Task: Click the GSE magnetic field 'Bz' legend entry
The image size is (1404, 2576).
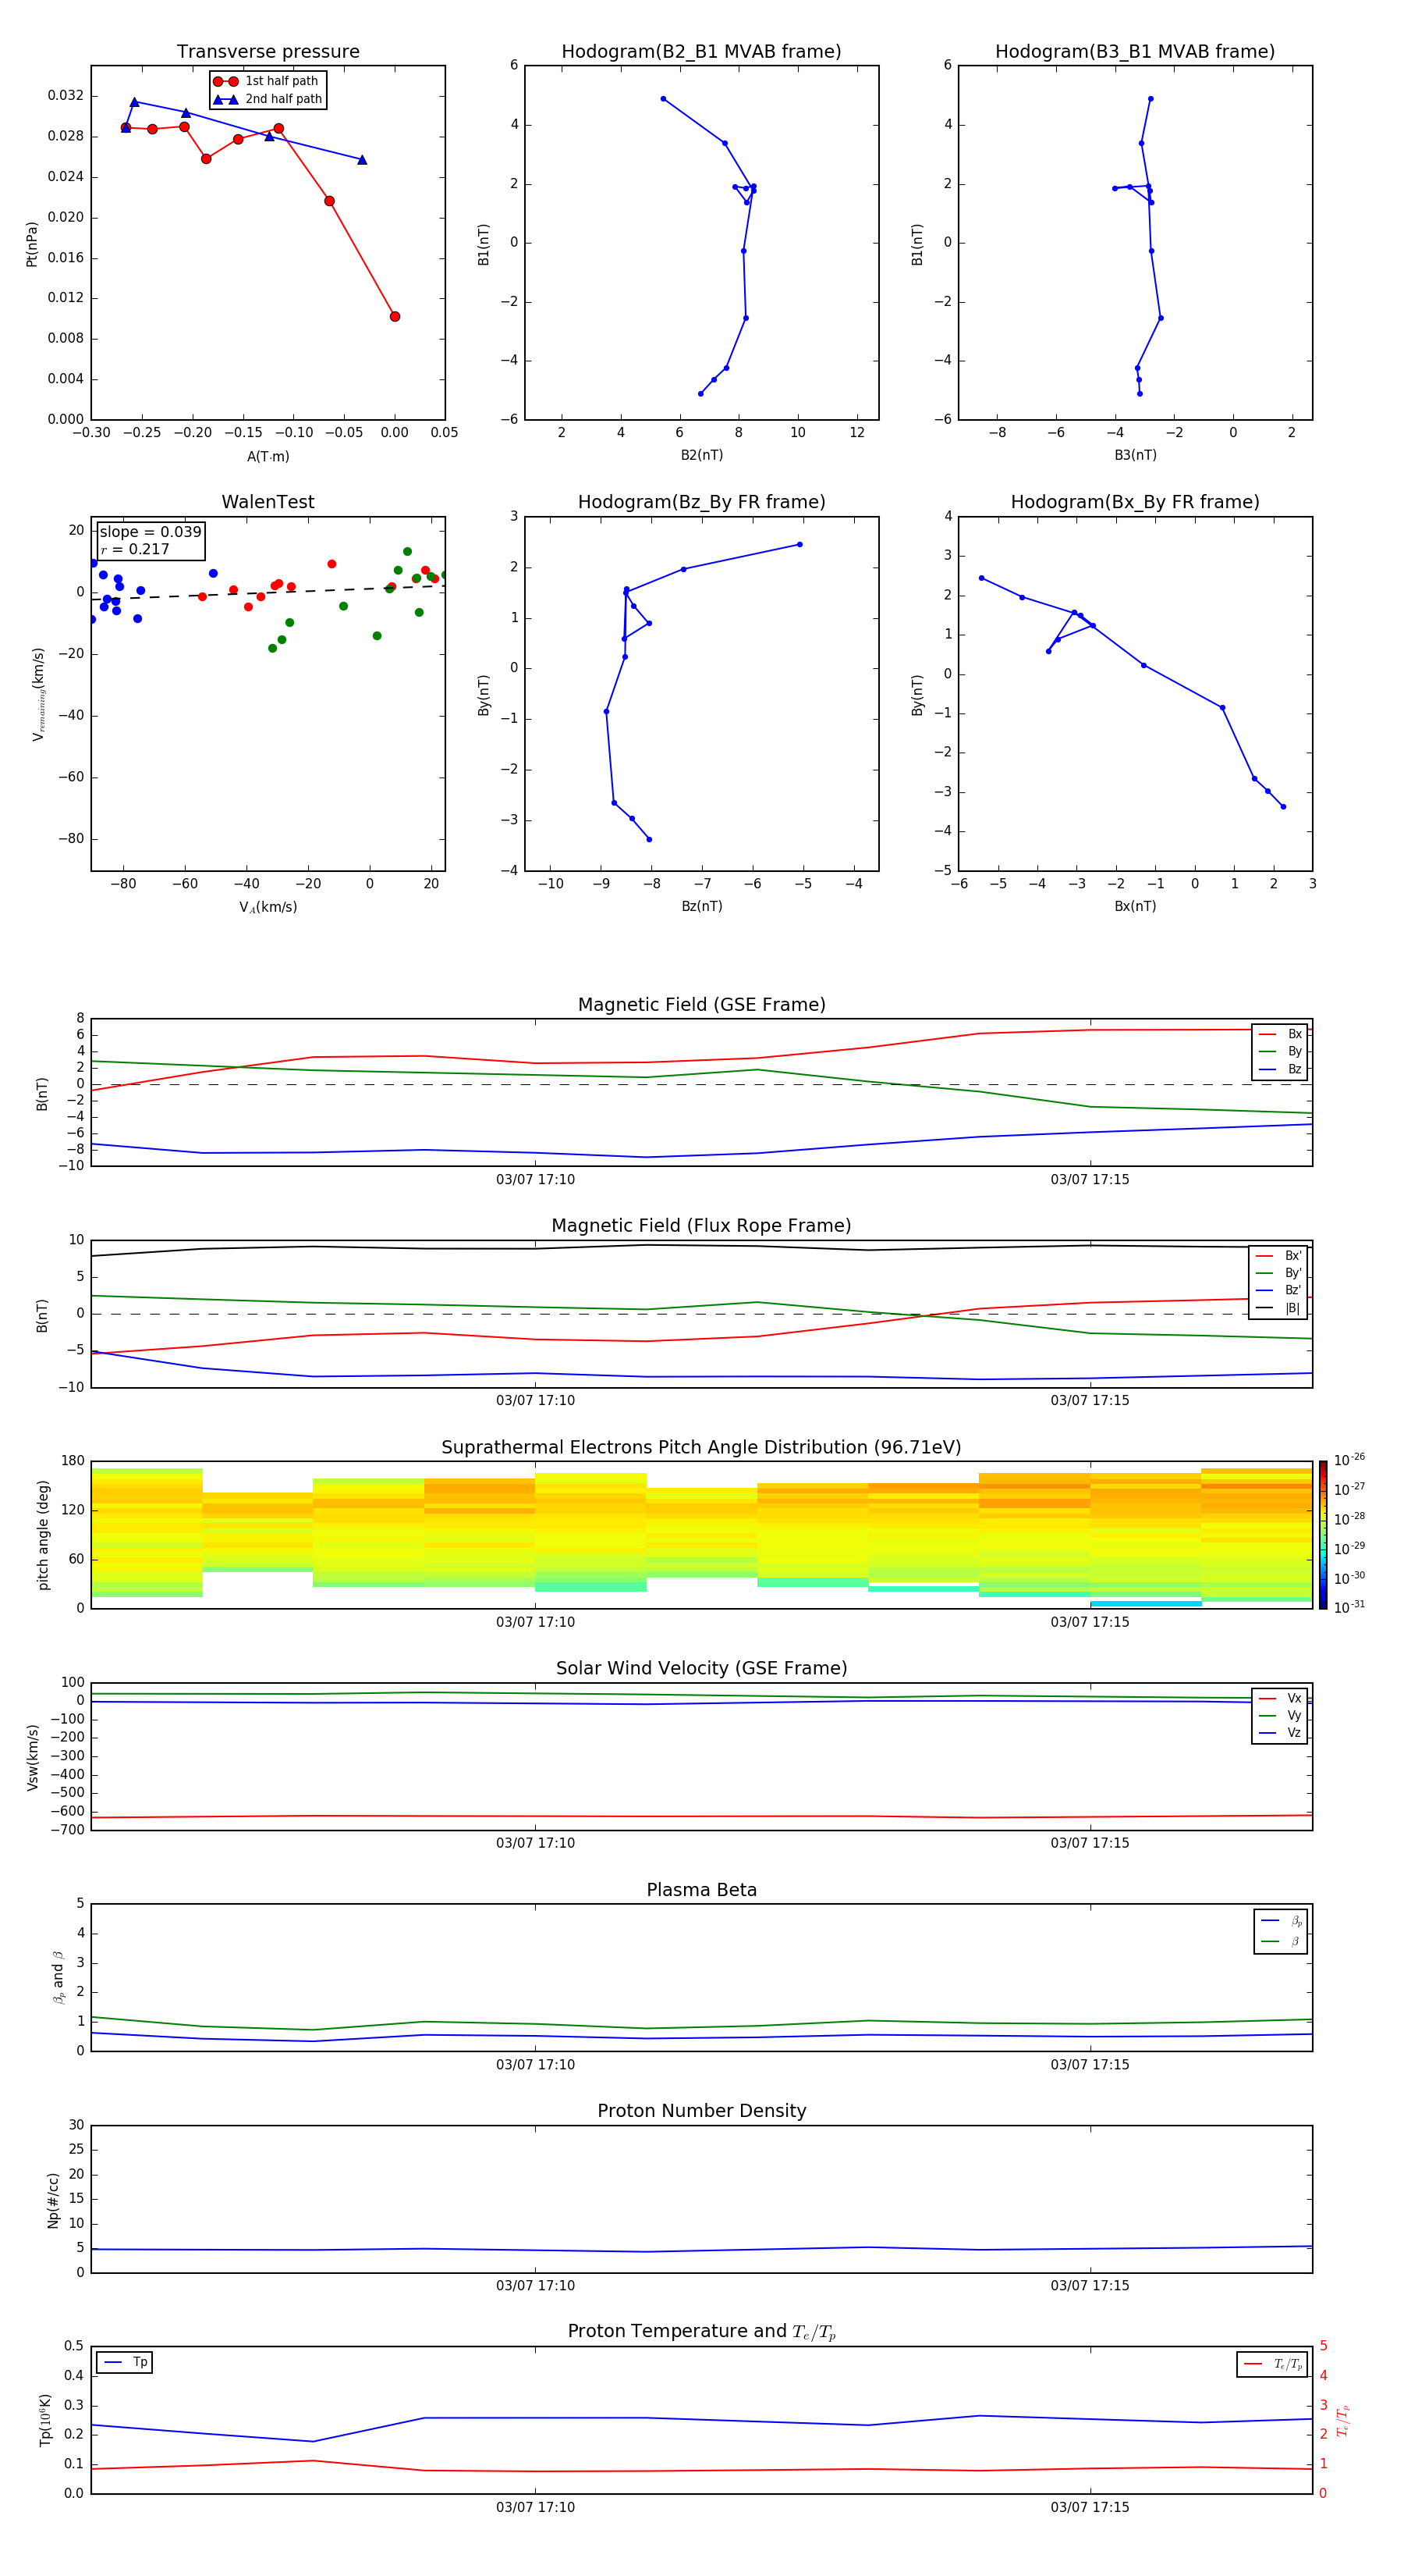Action: click(x=1280, y=1069)
